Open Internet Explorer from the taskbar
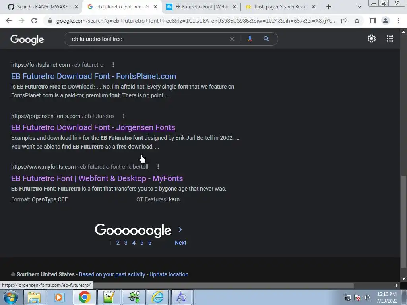The image size is (407, 305). (x=157, y=297)
